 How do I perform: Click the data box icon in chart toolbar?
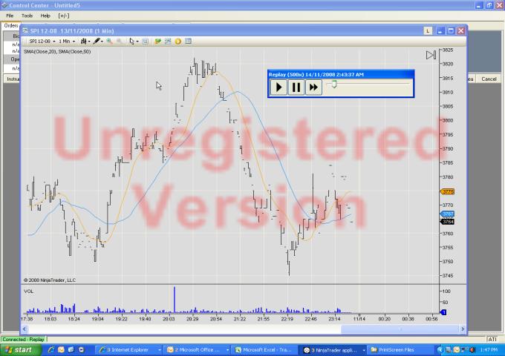pos(146,42)
